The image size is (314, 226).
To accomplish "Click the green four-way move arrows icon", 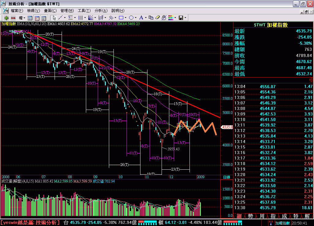I will pyautogui.click(x=6, y=18).
